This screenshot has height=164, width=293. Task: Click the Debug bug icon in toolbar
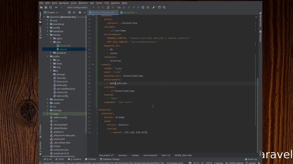click(x=98, y=7)
